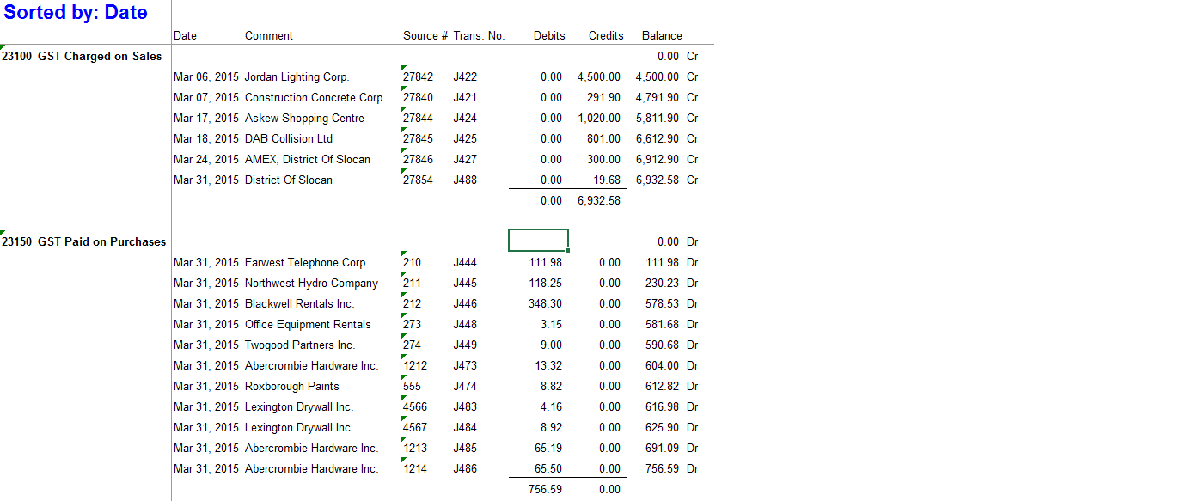Viewport: 1199px width, 501px height.
Task: Click source number 555
Action: click(412, 386)
